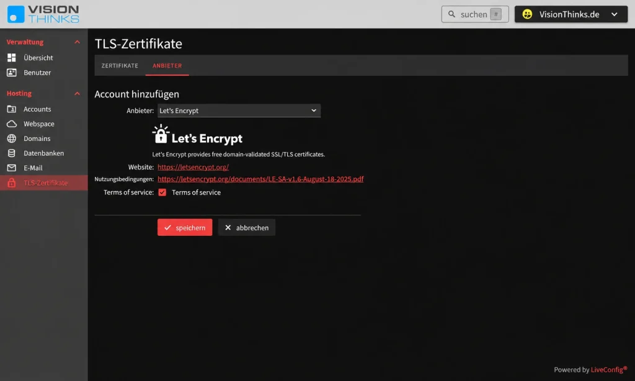Click the Verwaltung section heading
This screenshot has width=635, height=381.
pyautogui.click(x=25, y=42)
